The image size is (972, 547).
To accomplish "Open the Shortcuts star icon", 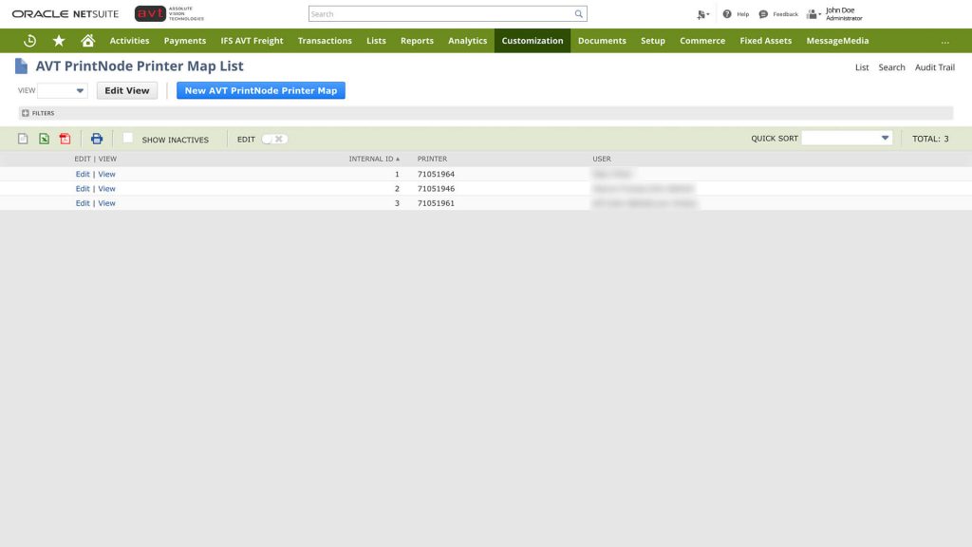I will tap(59, 40).
